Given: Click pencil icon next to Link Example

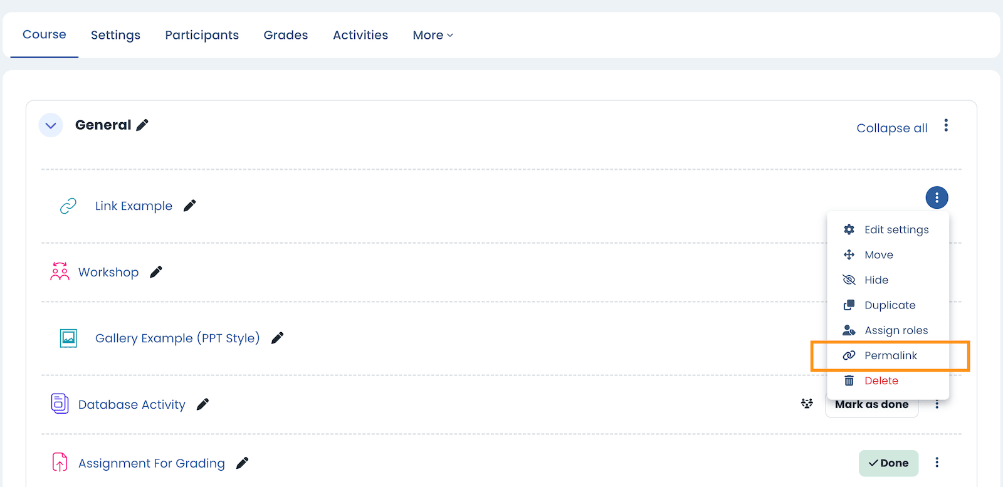Looking at the screenshot, I should 189,206.
